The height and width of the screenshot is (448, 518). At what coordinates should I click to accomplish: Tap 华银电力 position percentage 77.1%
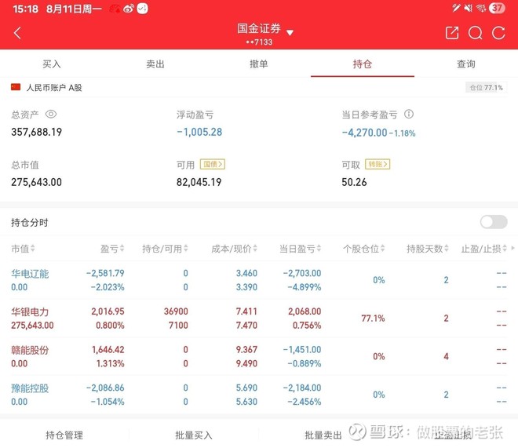[x=373, y=319]
